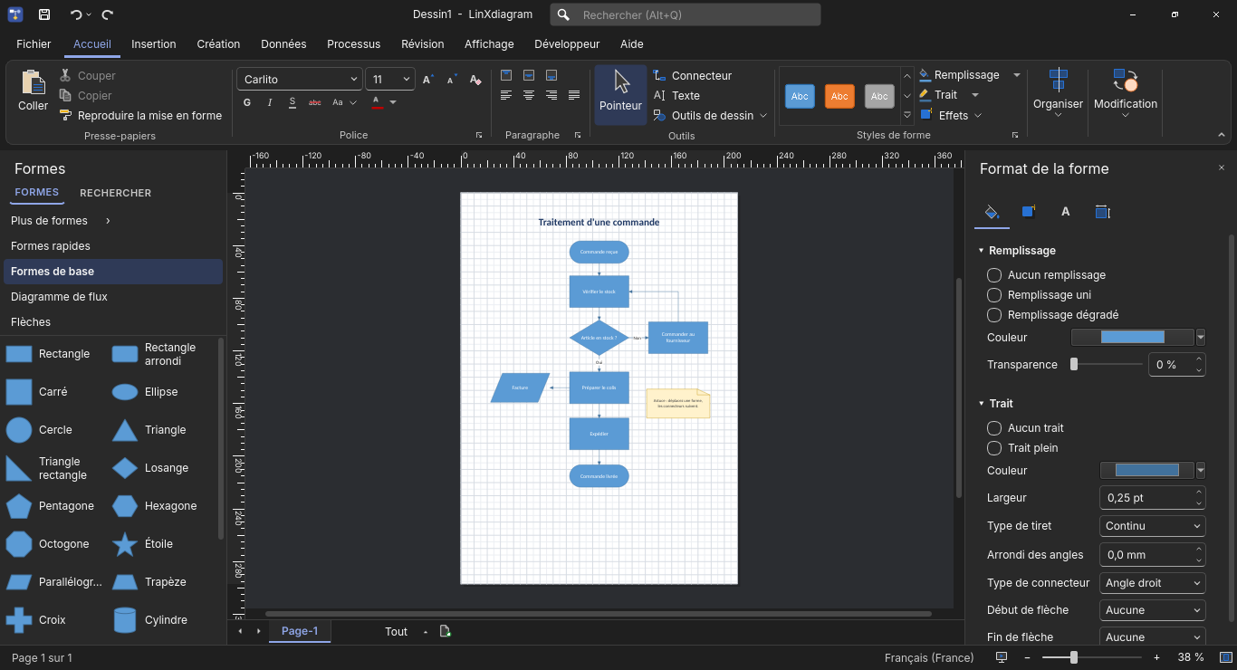This screenshot has width=1237, height=670.
Task: Open the Fichier menu
Action: click(34, 44)
